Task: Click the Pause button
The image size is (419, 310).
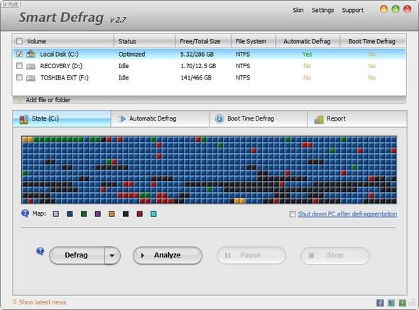Action: (251, 255)
